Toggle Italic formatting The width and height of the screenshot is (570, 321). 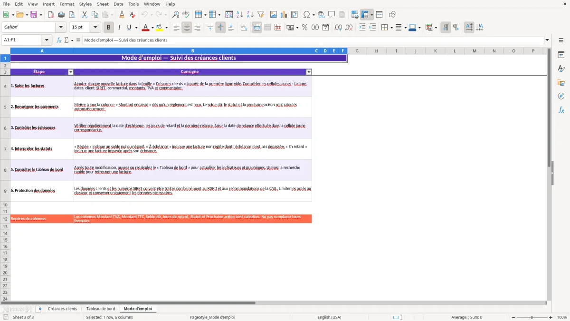tap(119, 28)
